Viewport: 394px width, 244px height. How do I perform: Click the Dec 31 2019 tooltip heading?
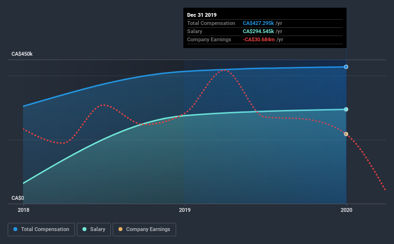[202, 15]
